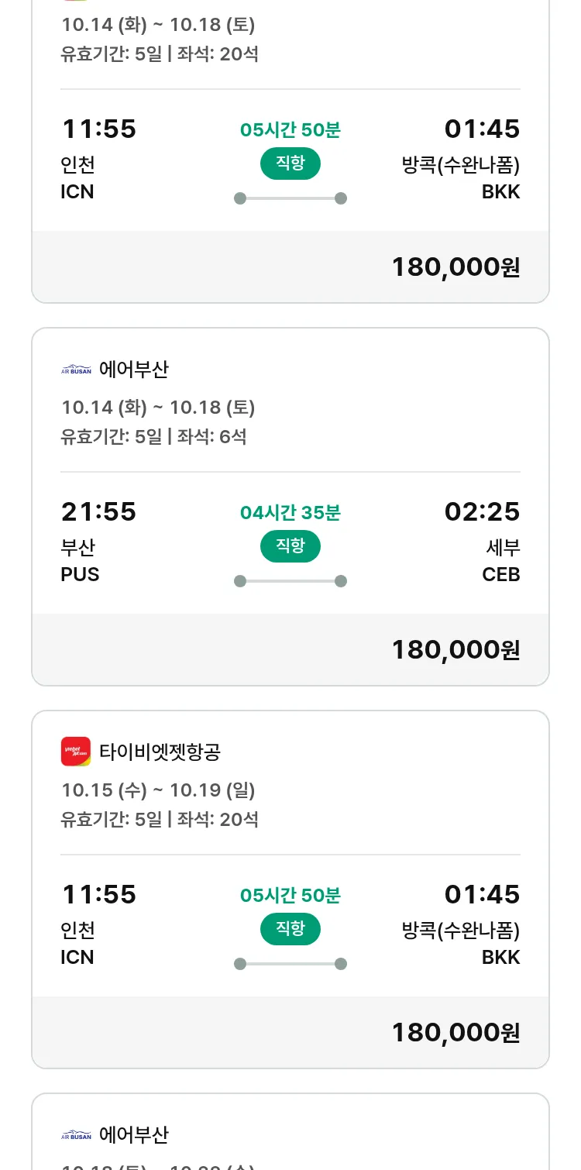Viewport: 581px width, 1170px height.
Task: Tap the 직항 badge on the 10.15 Bangkok flight
Action: click(290, 929)
